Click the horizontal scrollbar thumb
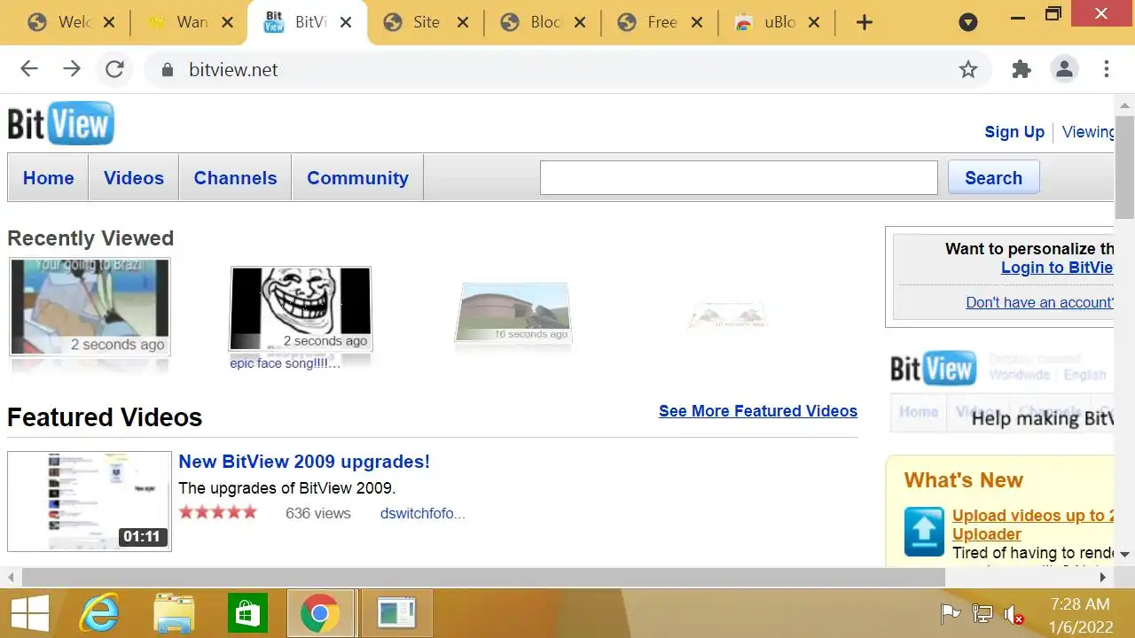This screenshot has width=1135, height=638. click(483, 577)
